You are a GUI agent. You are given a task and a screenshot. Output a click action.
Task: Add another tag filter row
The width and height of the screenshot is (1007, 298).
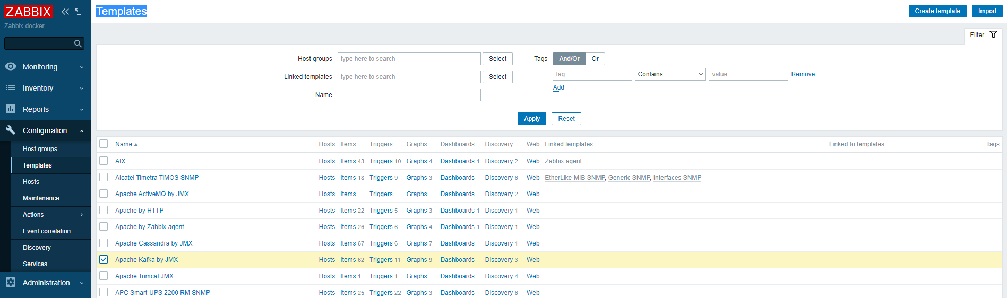[558, 87]
